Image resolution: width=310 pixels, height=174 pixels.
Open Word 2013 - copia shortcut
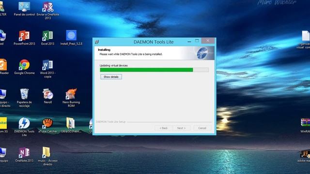(x=47, y=69)
